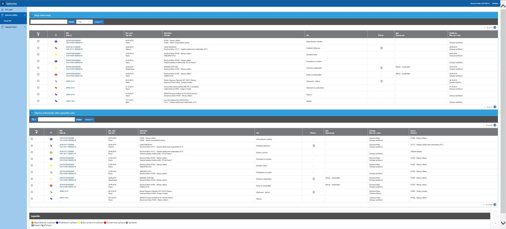
Task: Click the filter funnel icon in Moje dokumenty header
Action: click(56, 35)
